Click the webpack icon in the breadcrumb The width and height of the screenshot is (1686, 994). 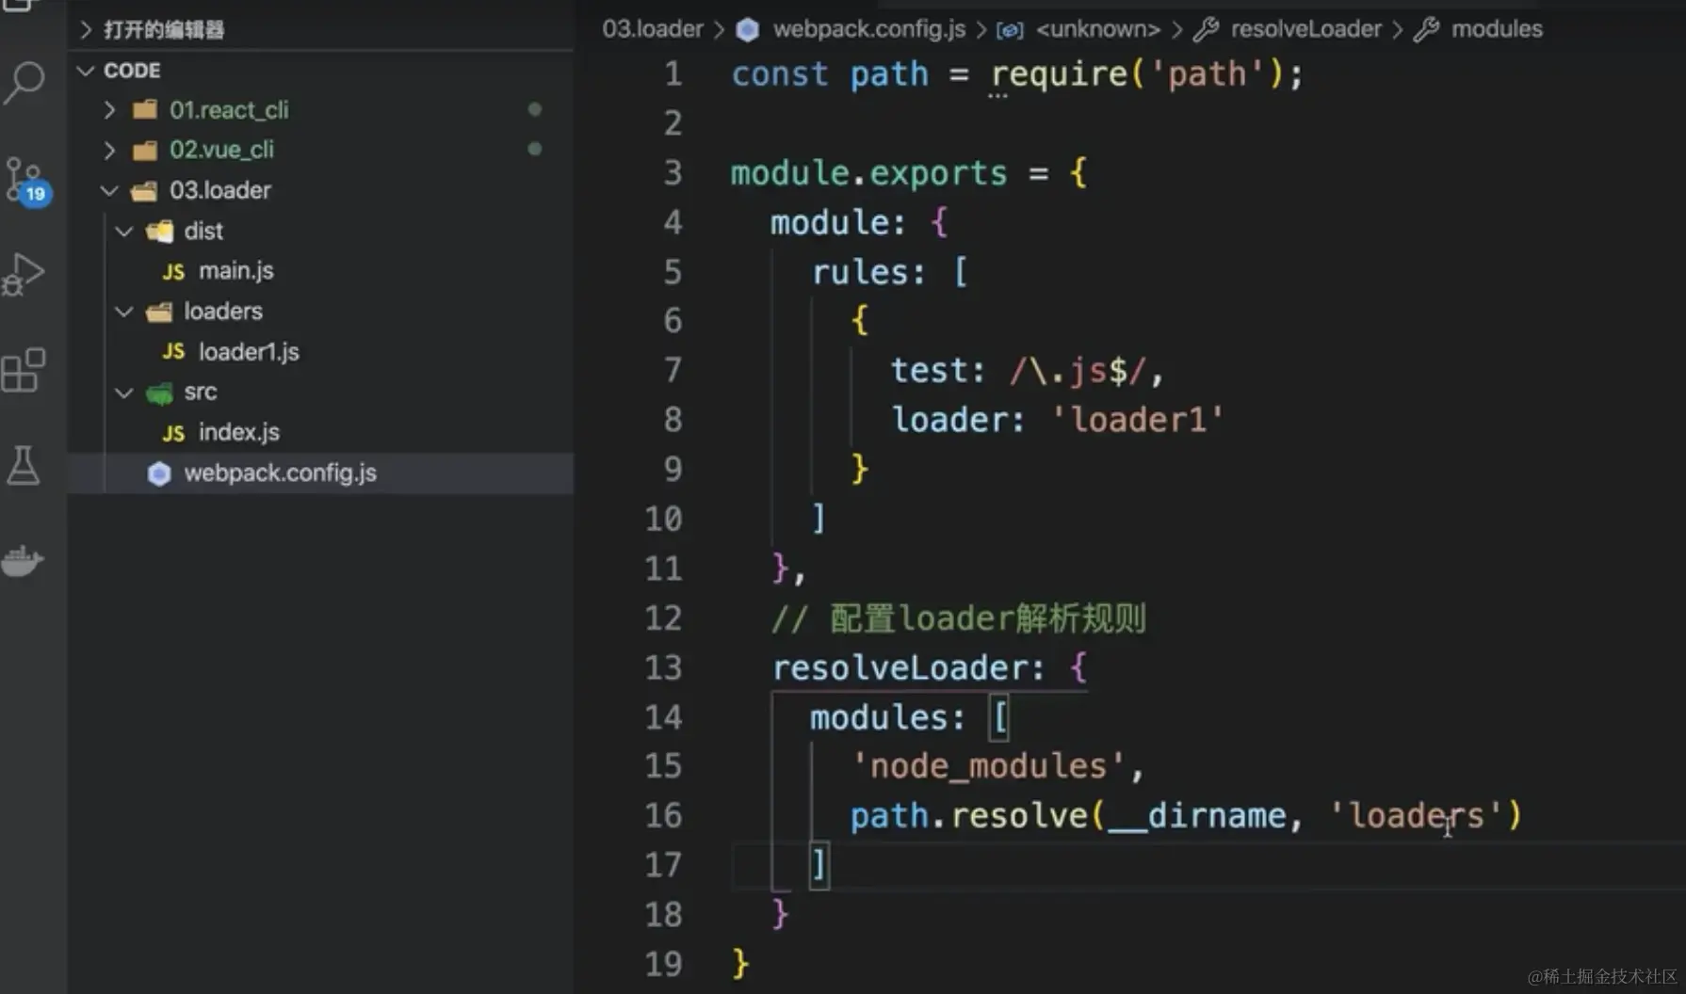click(x=748, y=30)
